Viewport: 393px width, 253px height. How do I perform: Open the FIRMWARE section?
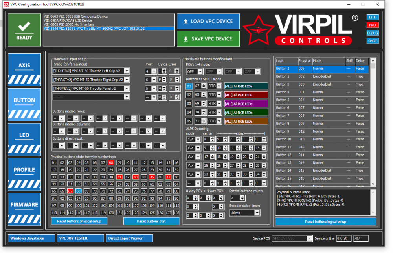pyautogui.click(x=24, y=209)
